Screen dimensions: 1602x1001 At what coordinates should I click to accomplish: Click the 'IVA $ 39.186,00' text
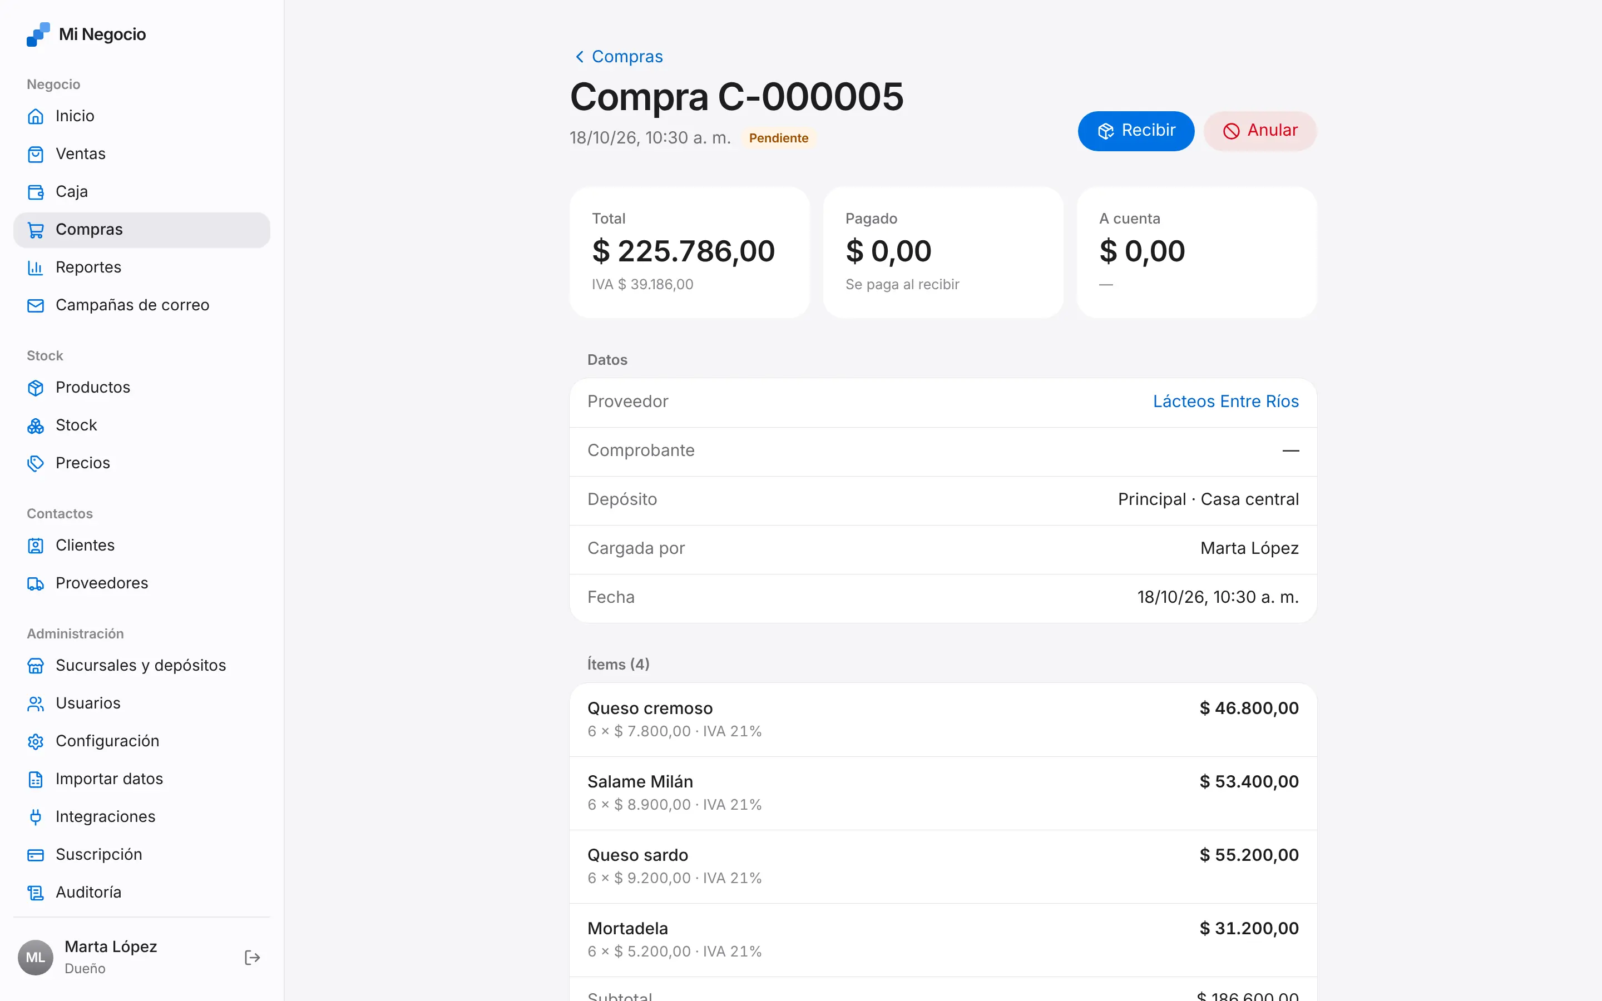pyautogui.click(x=642, y=284)
